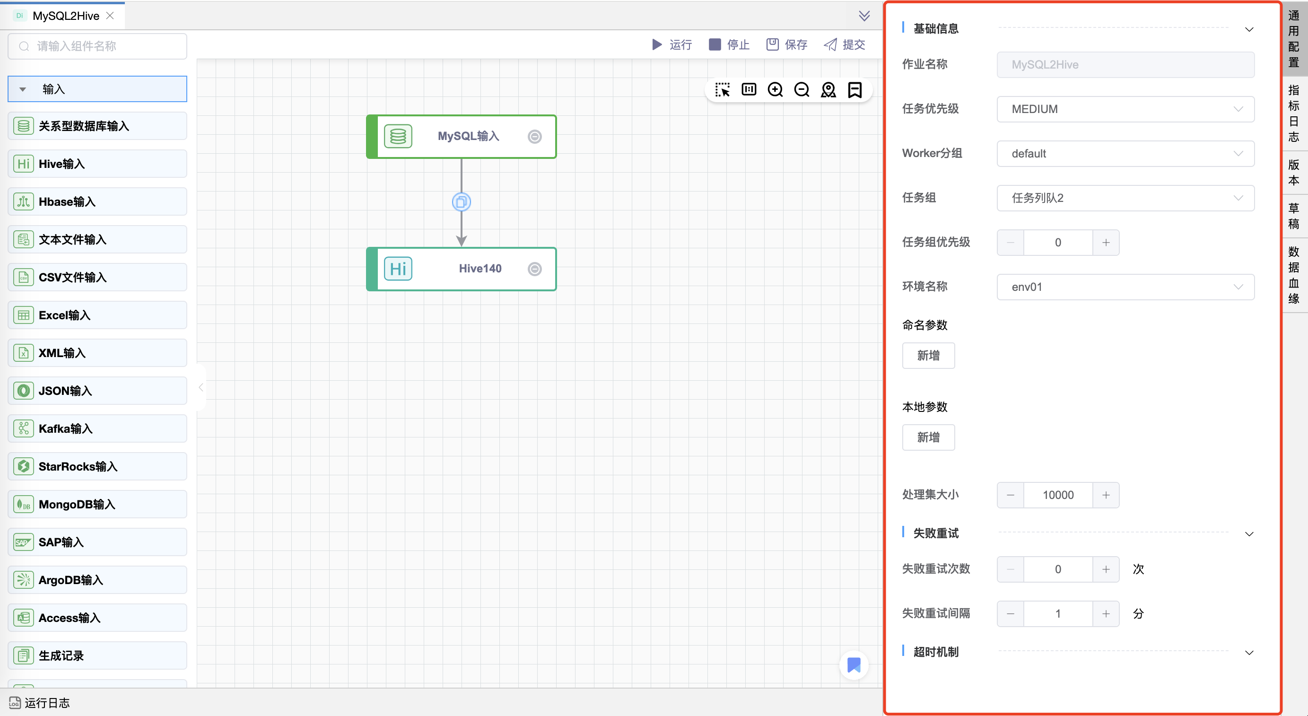This screenshot has width=1308, height=716.
Task: Click the Submit paper-plane icon
Action: click(830, 44)
